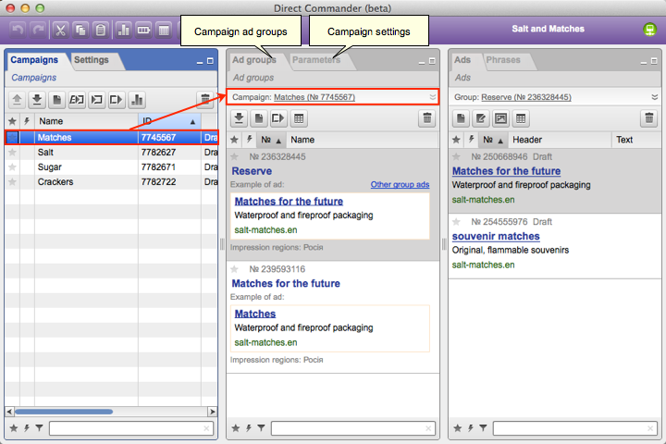This screenshot has width=666, height=444.
Task: Open table view icon in Ad groups toolbar
Action: (x=299, y=118)
